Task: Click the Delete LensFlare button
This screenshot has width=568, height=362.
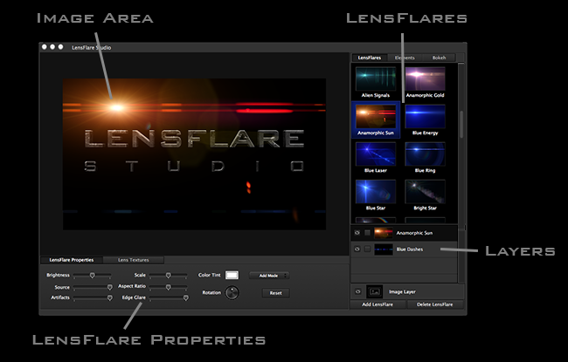Action: (x=434, y=304)
